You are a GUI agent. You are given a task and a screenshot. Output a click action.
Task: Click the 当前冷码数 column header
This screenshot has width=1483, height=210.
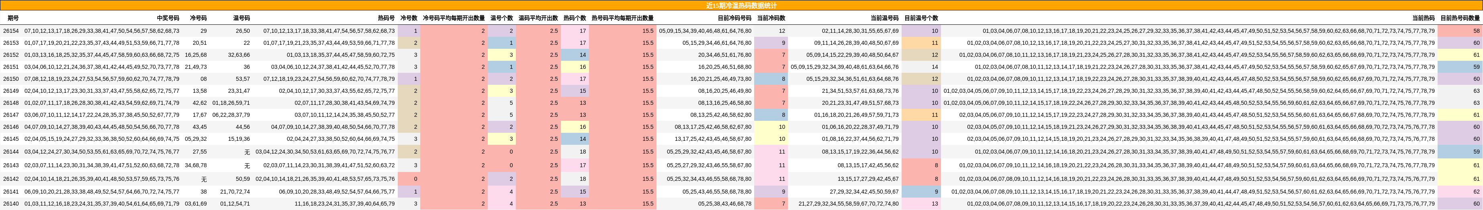(x=771, y=18)
